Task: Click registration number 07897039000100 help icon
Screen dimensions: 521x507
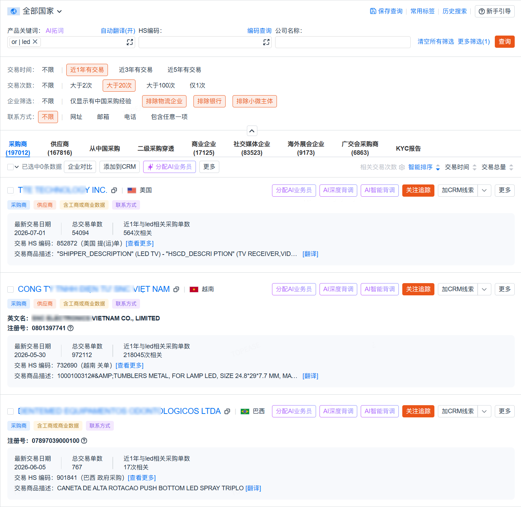Action: click(84, 441)
